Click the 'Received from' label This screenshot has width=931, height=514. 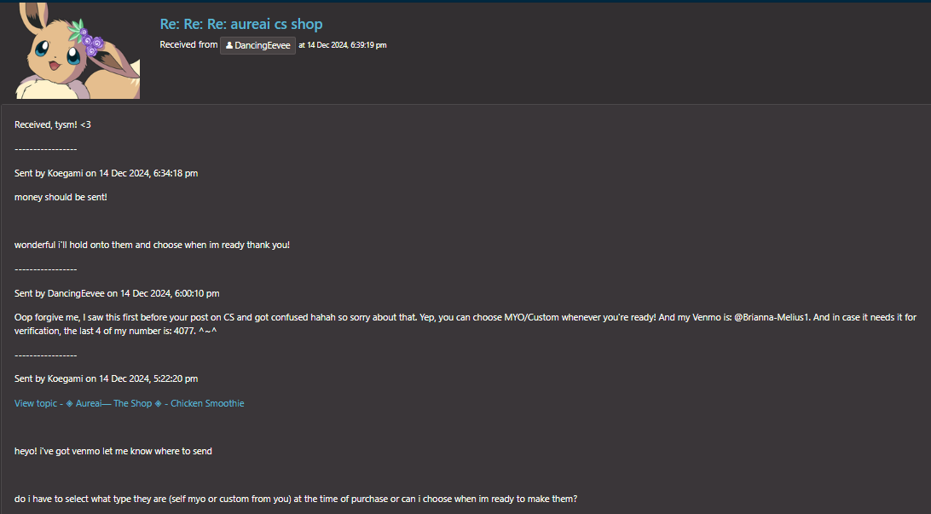pyautogui.click(x=188, y=44)
